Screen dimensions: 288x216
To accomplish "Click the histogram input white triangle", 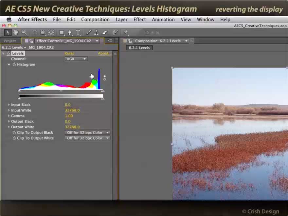I will coord(103,90).
